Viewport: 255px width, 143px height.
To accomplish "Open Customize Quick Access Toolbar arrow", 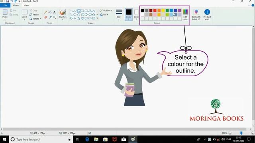I will (x=20, y=1).
